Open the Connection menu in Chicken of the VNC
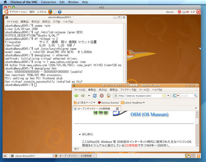The height and width of the screenshot is (162, 206). (x=49, y=2)
